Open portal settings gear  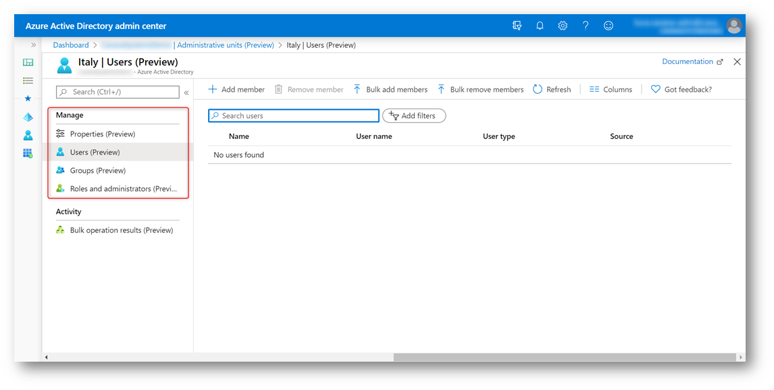[x=563, y=26]
